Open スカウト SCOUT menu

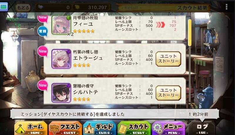tap(134, 128)
